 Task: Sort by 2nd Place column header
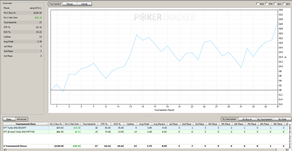coord(186,124)
